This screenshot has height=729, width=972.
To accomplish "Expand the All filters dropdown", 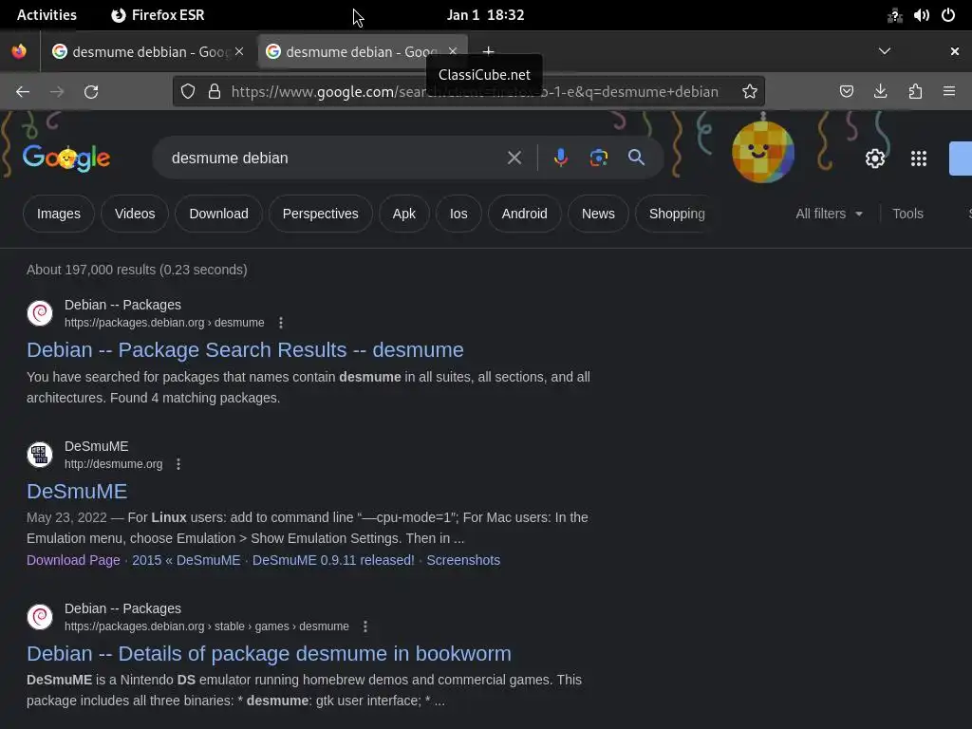I will click(x=829, y=214).
